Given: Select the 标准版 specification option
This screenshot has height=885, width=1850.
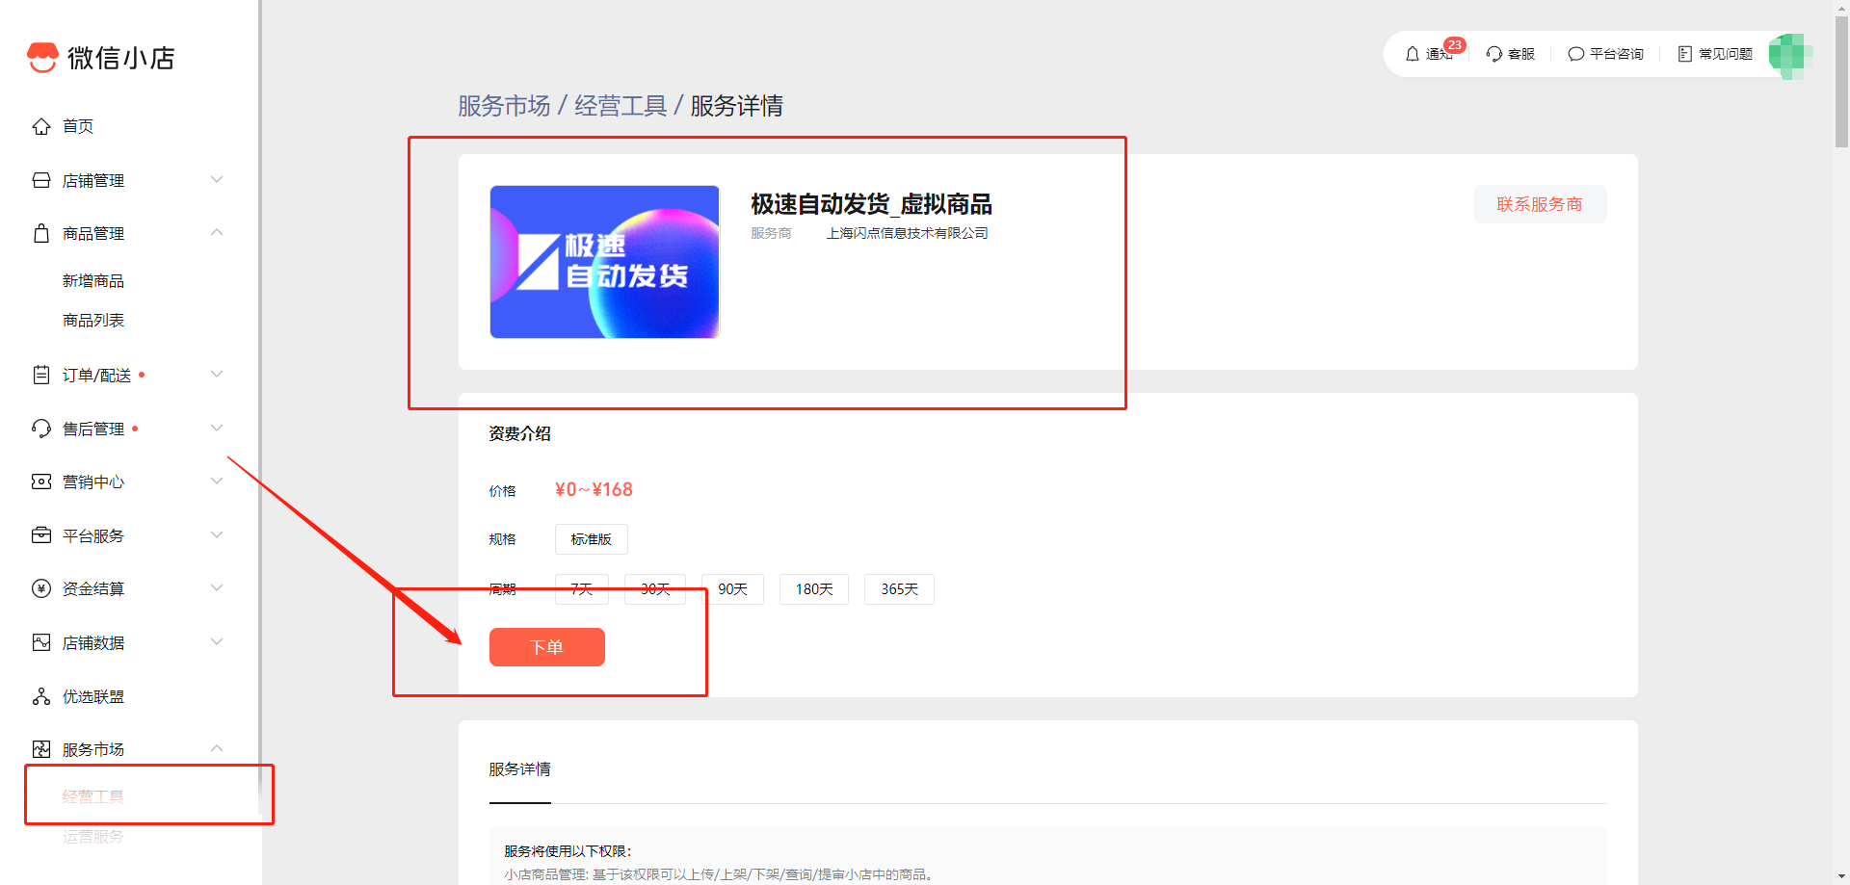Looking at the screenshot, I should tap(592, 539).
